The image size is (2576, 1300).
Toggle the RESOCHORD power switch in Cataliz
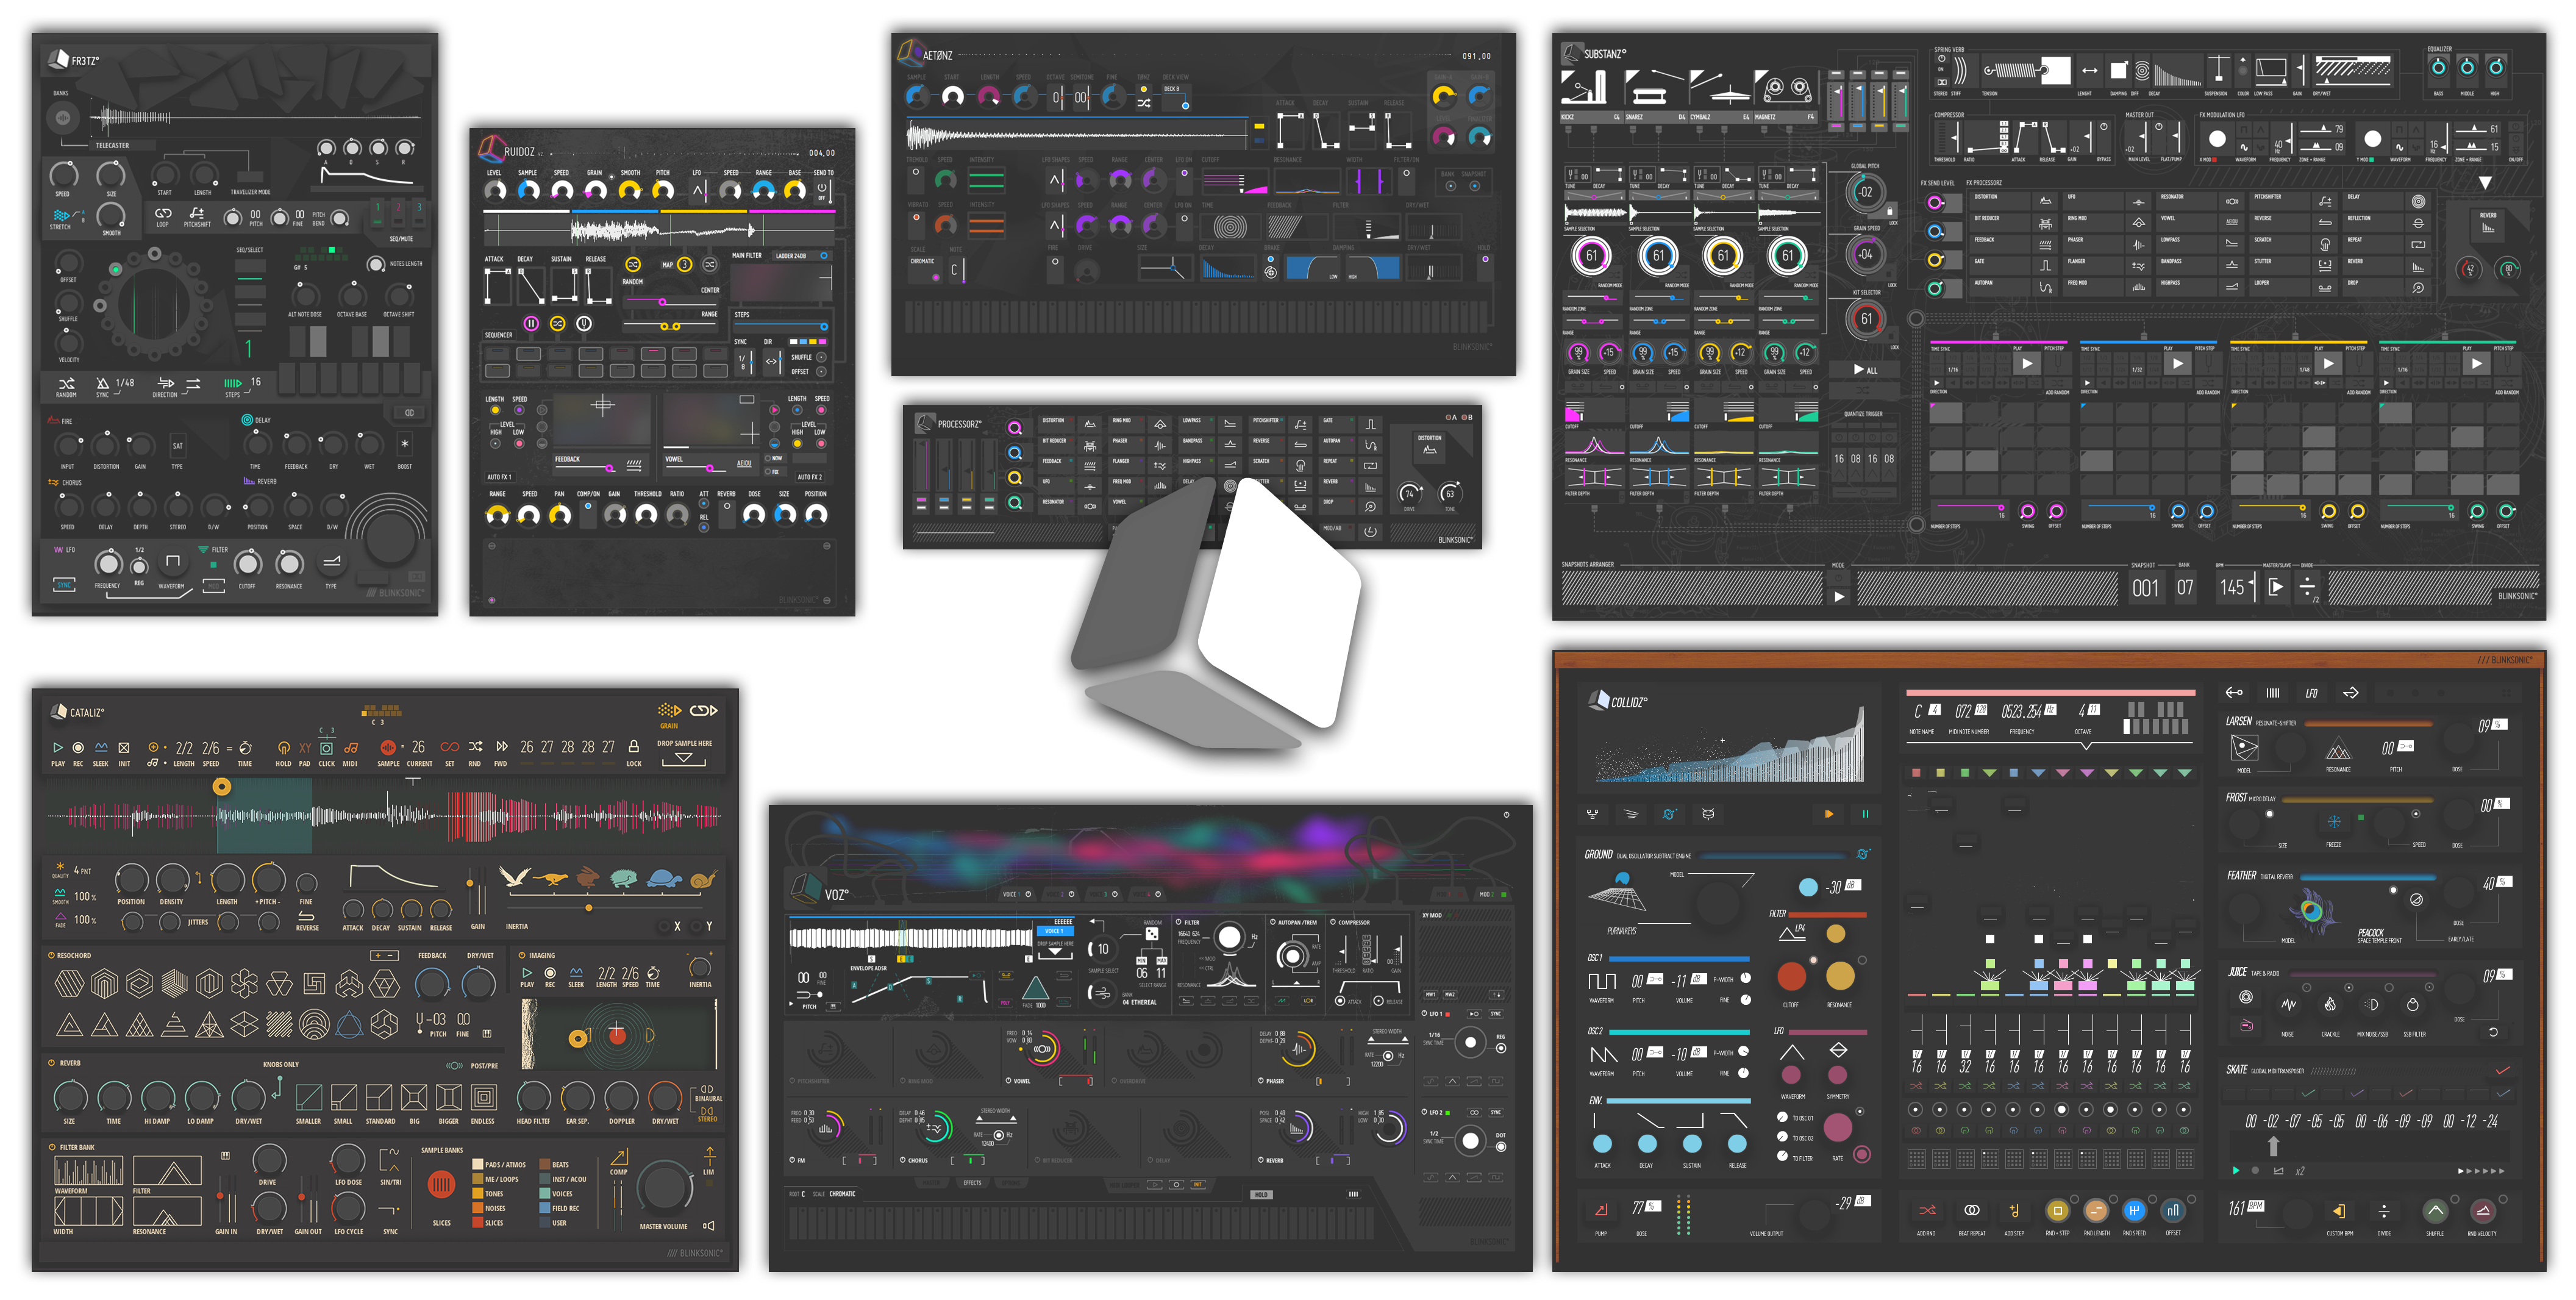51,955
